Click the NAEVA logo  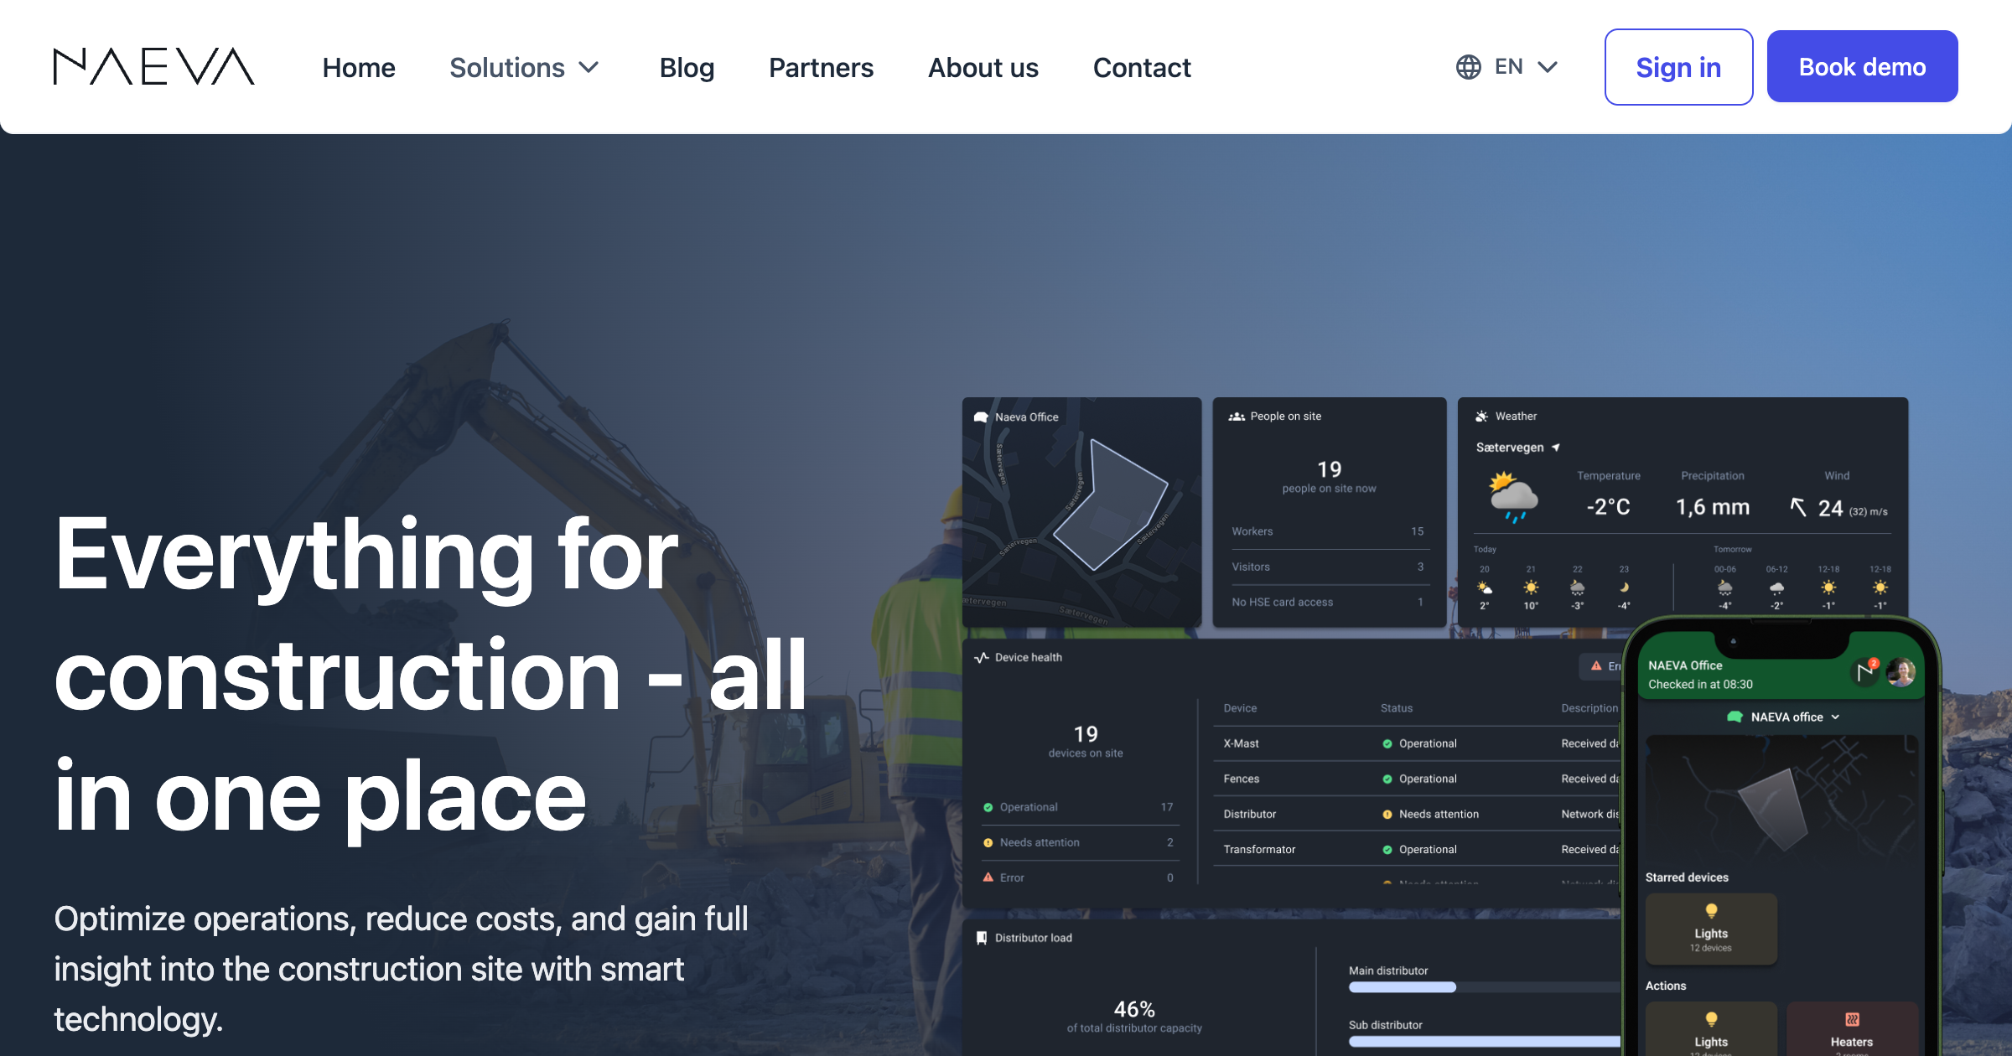tap(153, 66)
